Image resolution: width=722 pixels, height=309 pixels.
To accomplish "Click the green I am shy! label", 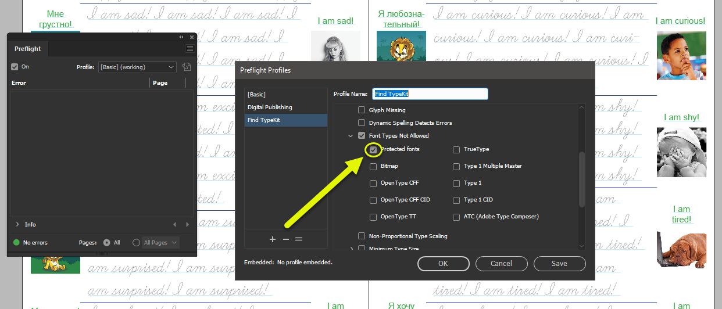I will [681, 117].
